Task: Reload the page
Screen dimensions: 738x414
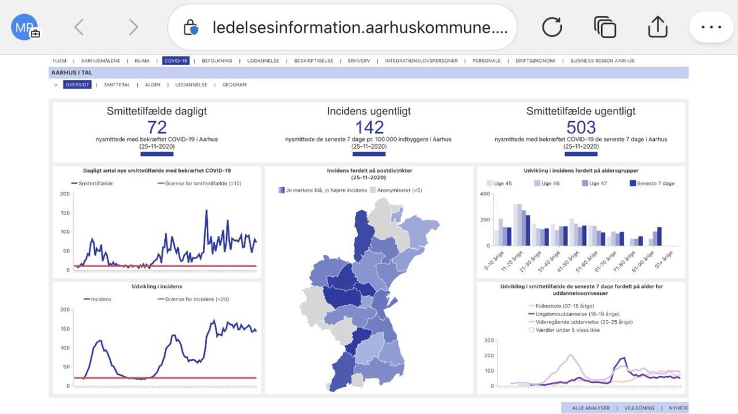Action: [x=552, y=27]
